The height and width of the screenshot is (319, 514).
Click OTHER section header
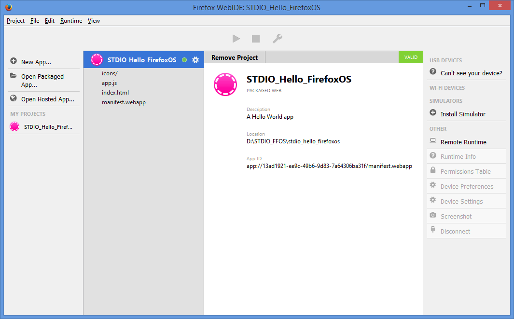438,129
